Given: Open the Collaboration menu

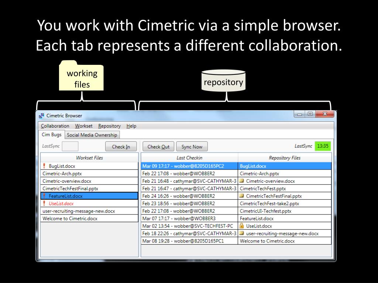Looking at the screenshot, I should click(55, 126).
